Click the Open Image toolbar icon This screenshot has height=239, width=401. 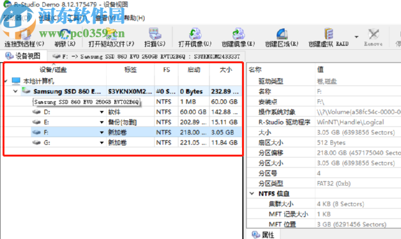click(195, 34)
